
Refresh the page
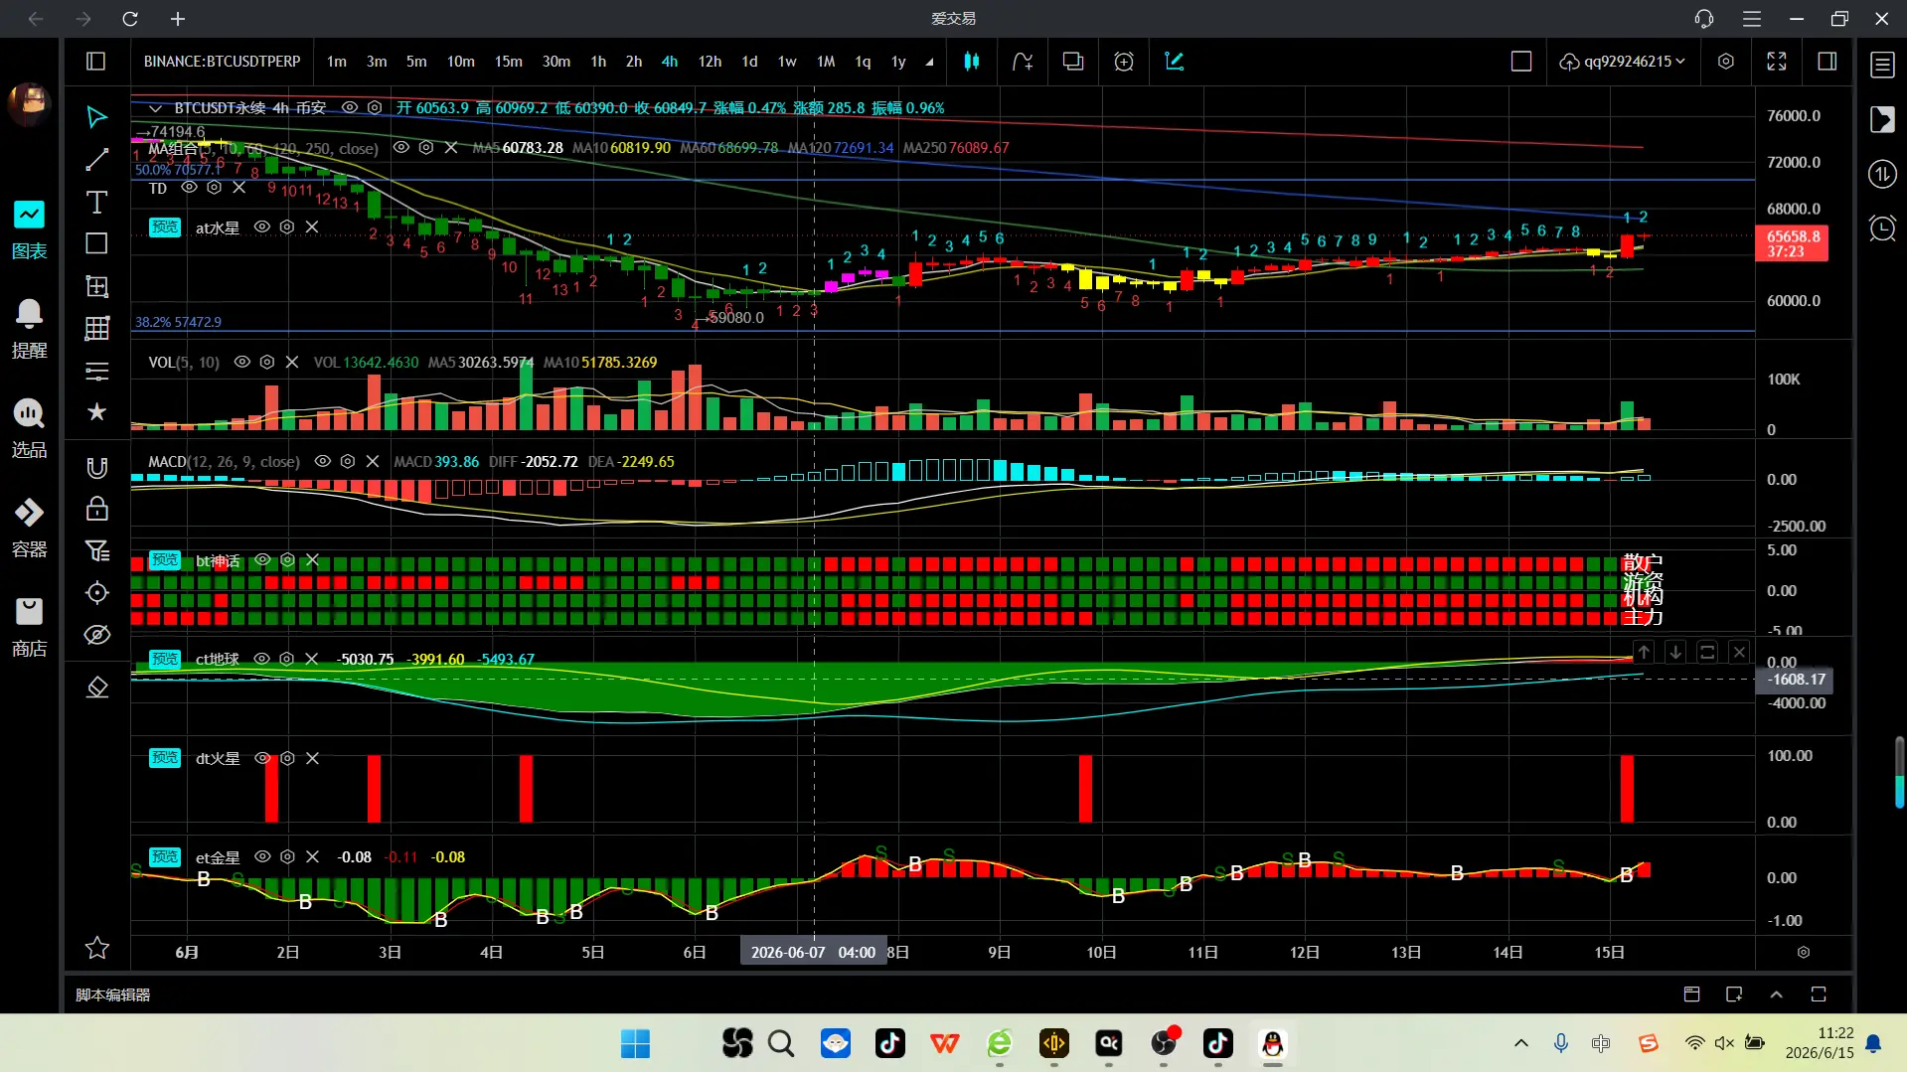tap(130, 19)
